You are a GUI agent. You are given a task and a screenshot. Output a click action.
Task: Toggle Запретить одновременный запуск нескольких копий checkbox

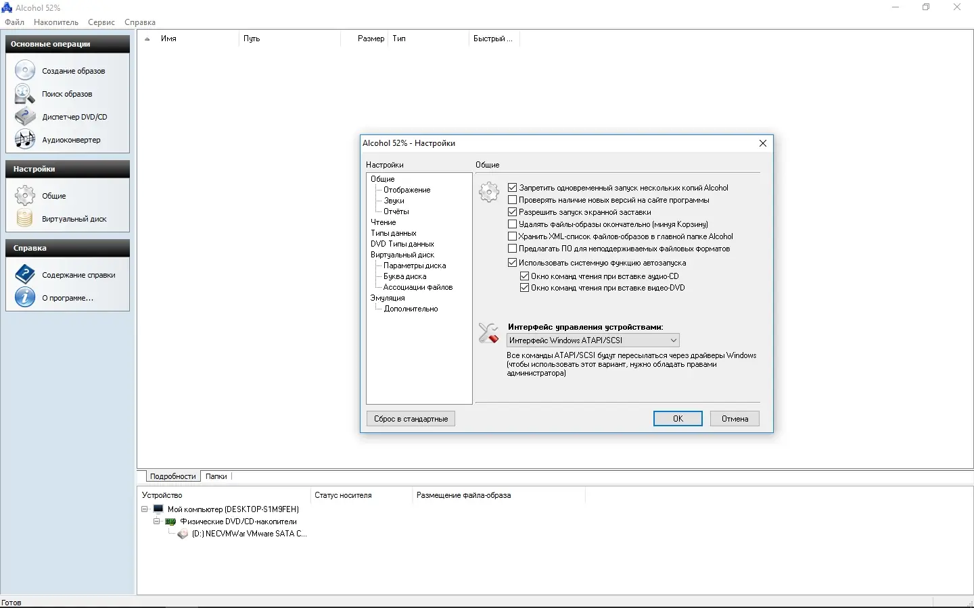pyautogui.click(x=512, y=188)
